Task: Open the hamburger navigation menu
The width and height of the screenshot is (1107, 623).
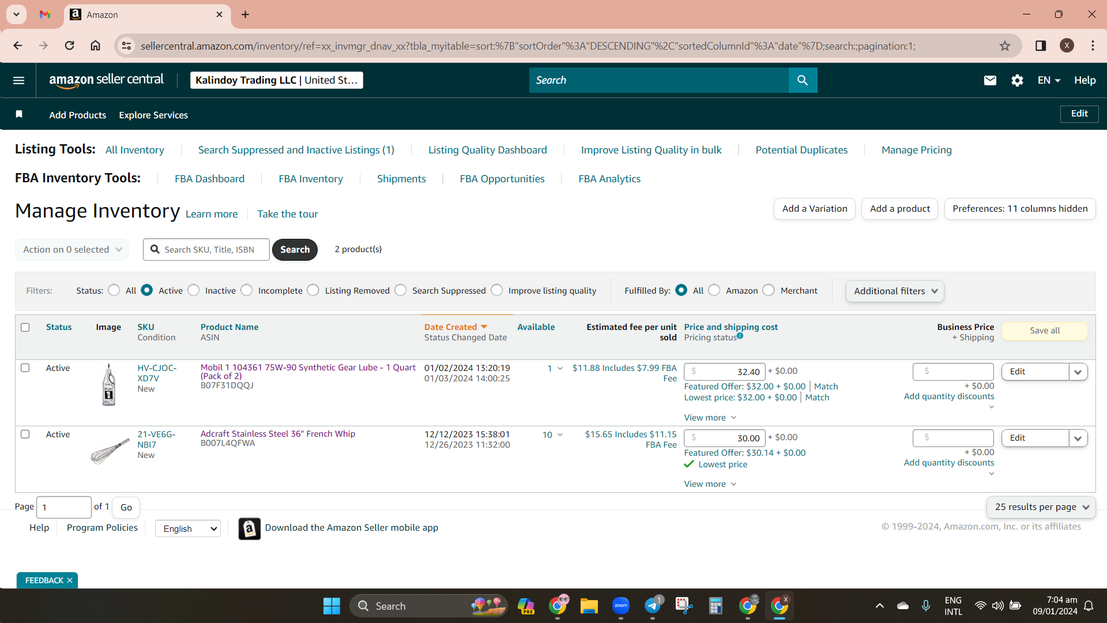Action: tap(18, 80)
